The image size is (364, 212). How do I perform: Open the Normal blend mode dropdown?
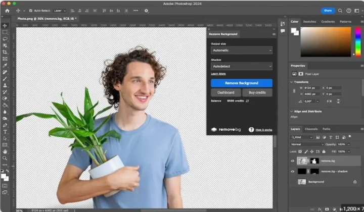click(x=307, y=144)
